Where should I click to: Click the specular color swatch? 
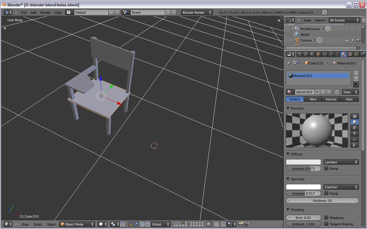pos(303,187)
